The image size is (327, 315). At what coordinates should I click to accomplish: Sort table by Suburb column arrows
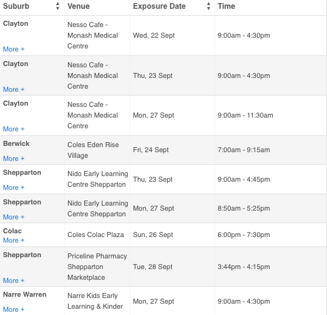point(57,6)
